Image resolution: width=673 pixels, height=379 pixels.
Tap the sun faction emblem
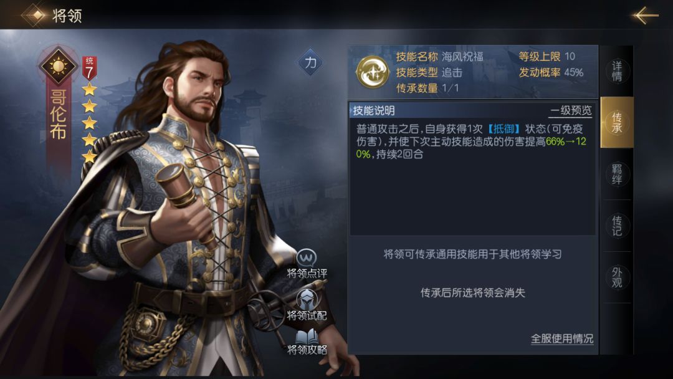[58, 66]
